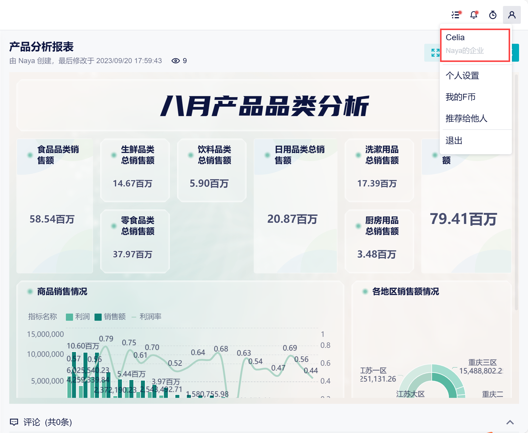Select 日用品类总销售额 value 20.87百万

point(292,219)
